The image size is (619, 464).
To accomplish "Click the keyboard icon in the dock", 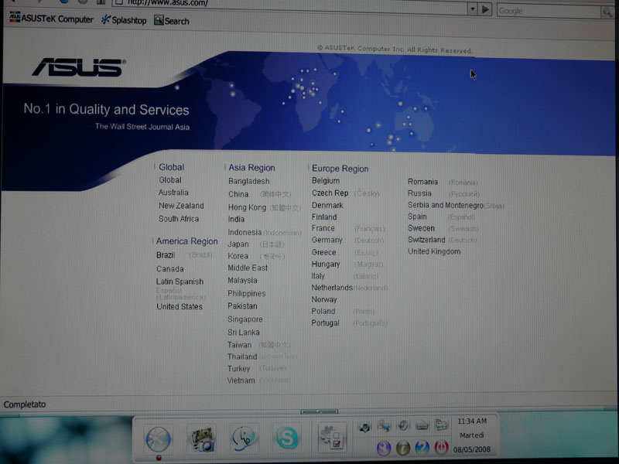I will point(422,425).
